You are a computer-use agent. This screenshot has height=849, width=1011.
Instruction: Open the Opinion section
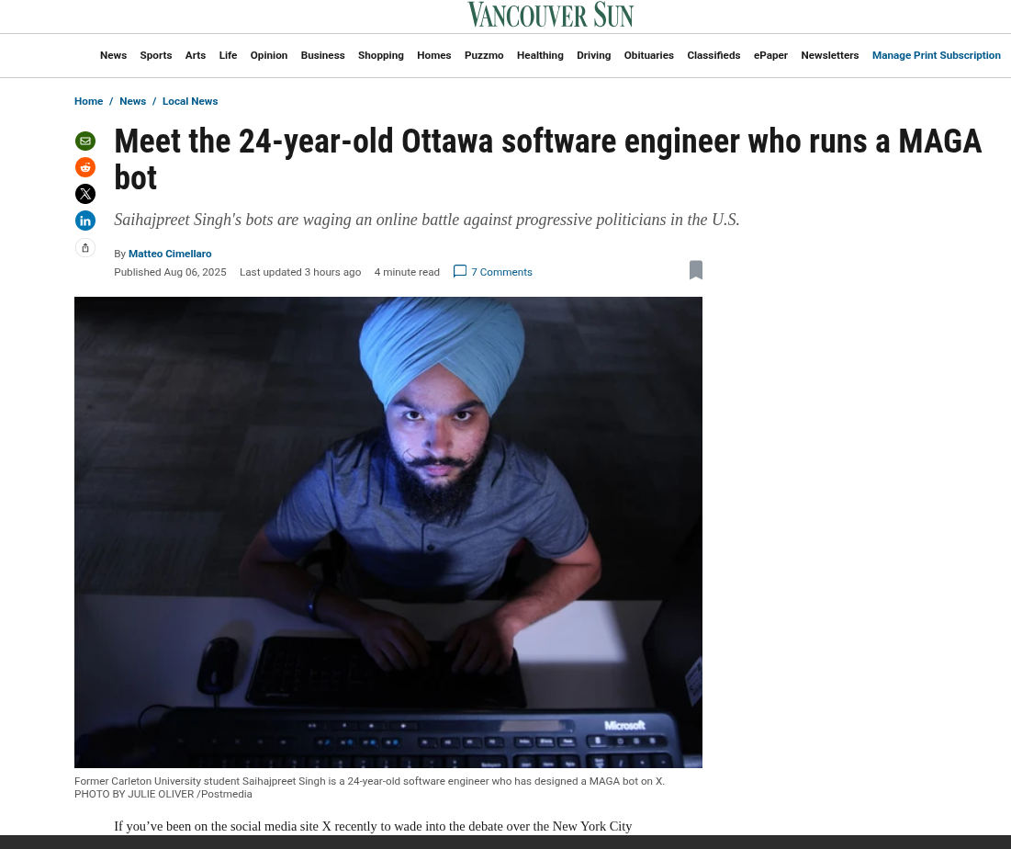269,55
